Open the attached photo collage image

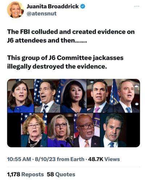coord(73,113)
